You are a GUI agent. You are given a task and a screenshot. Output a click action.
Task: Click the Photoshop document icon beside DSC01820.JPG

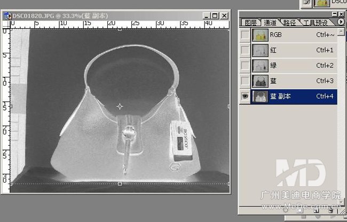tap(7, 15)
